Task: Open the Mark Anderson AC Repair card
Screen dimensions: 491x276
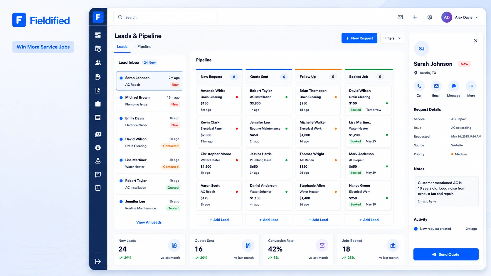Action: [x=369, y=163]
